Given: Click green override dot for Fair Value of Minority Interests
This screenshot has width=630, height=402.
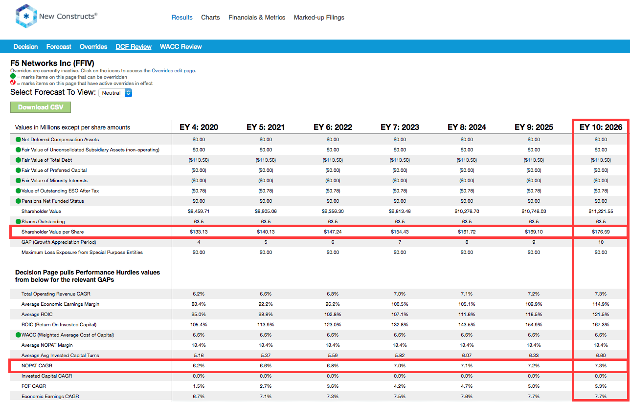Looking at the screenshot, I should coord(18,181).
